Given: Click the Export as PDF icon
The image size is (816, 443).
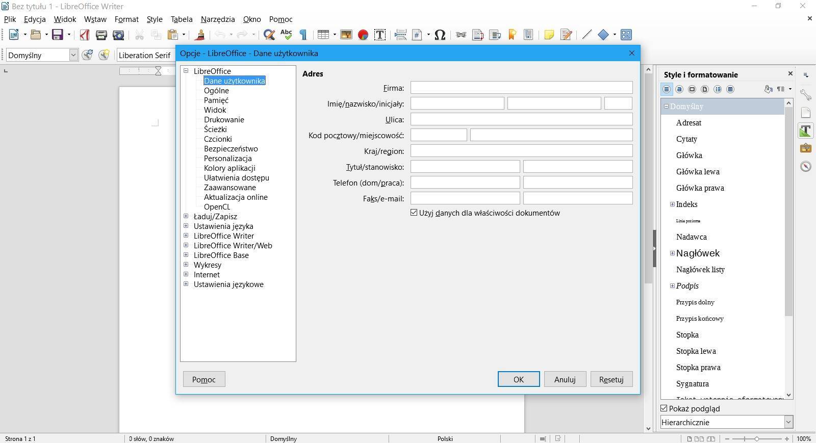Looking at the screenshot, I should point(85,35).
